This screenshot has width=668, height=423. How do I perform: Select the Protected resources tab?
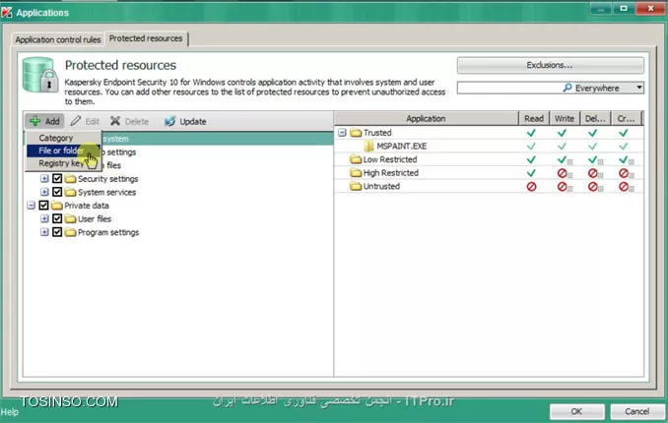tap(146, 38)
